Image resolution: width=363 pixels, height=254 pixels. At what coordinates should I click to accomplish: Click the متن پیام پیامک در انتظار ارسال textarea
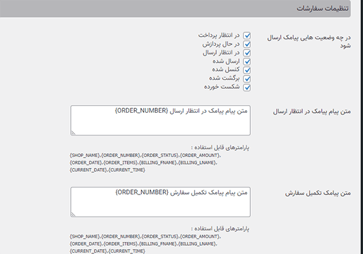click(x=160, y=120)
